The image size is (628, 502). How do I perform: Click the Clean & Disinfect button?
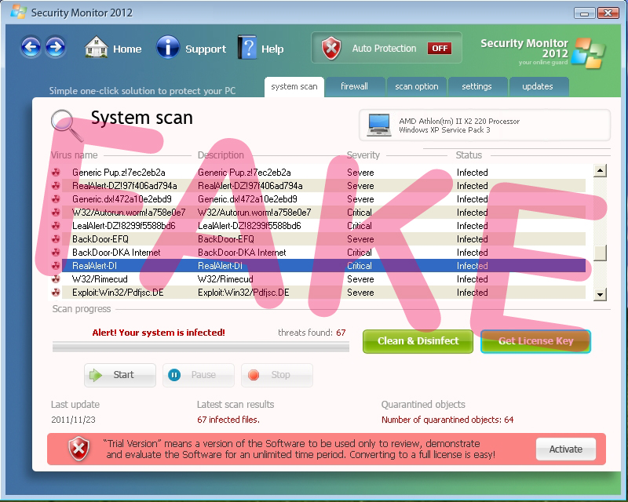(x=418, y=341)
